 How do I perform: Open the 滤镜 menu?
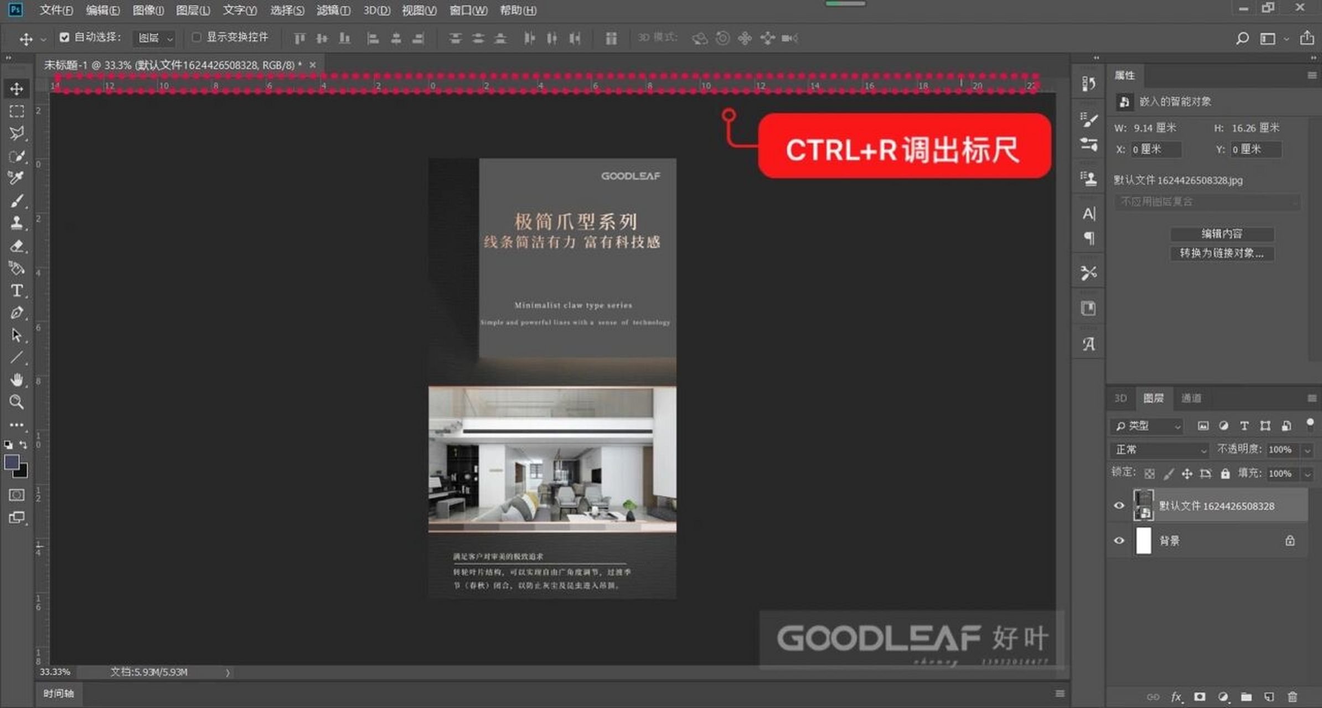pos(333,10)
